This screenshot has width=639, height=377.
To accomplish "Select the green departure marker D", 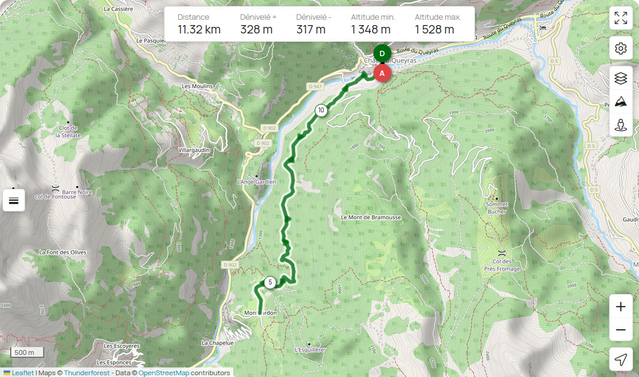I will point(382,53).
